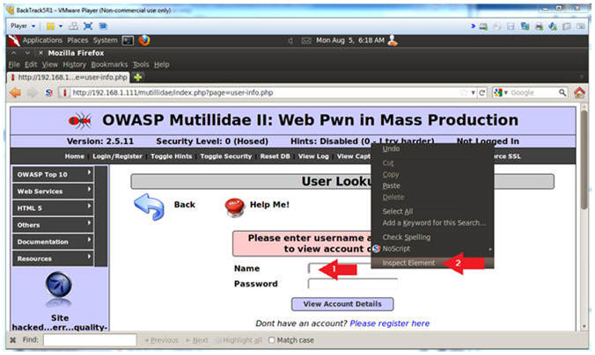Open the Firefox File menu
The height and width of the screenshot is (355, 595).
pyautogui.click(x=14, y=65)
